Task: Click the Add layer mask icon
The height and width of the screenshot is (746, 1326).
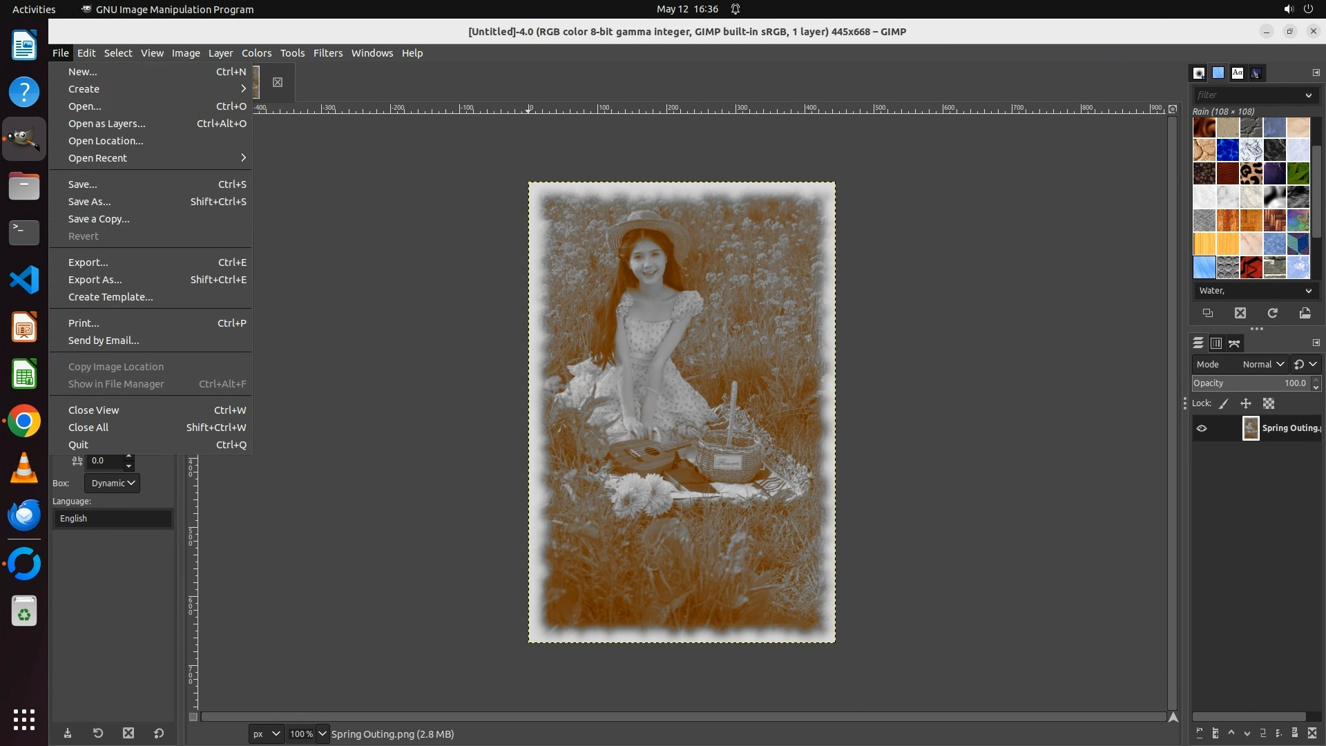Action: (x=1294, y=733)
